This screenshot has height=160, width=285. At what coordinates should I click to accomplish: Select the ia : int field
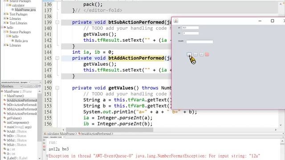click(11, 149)
